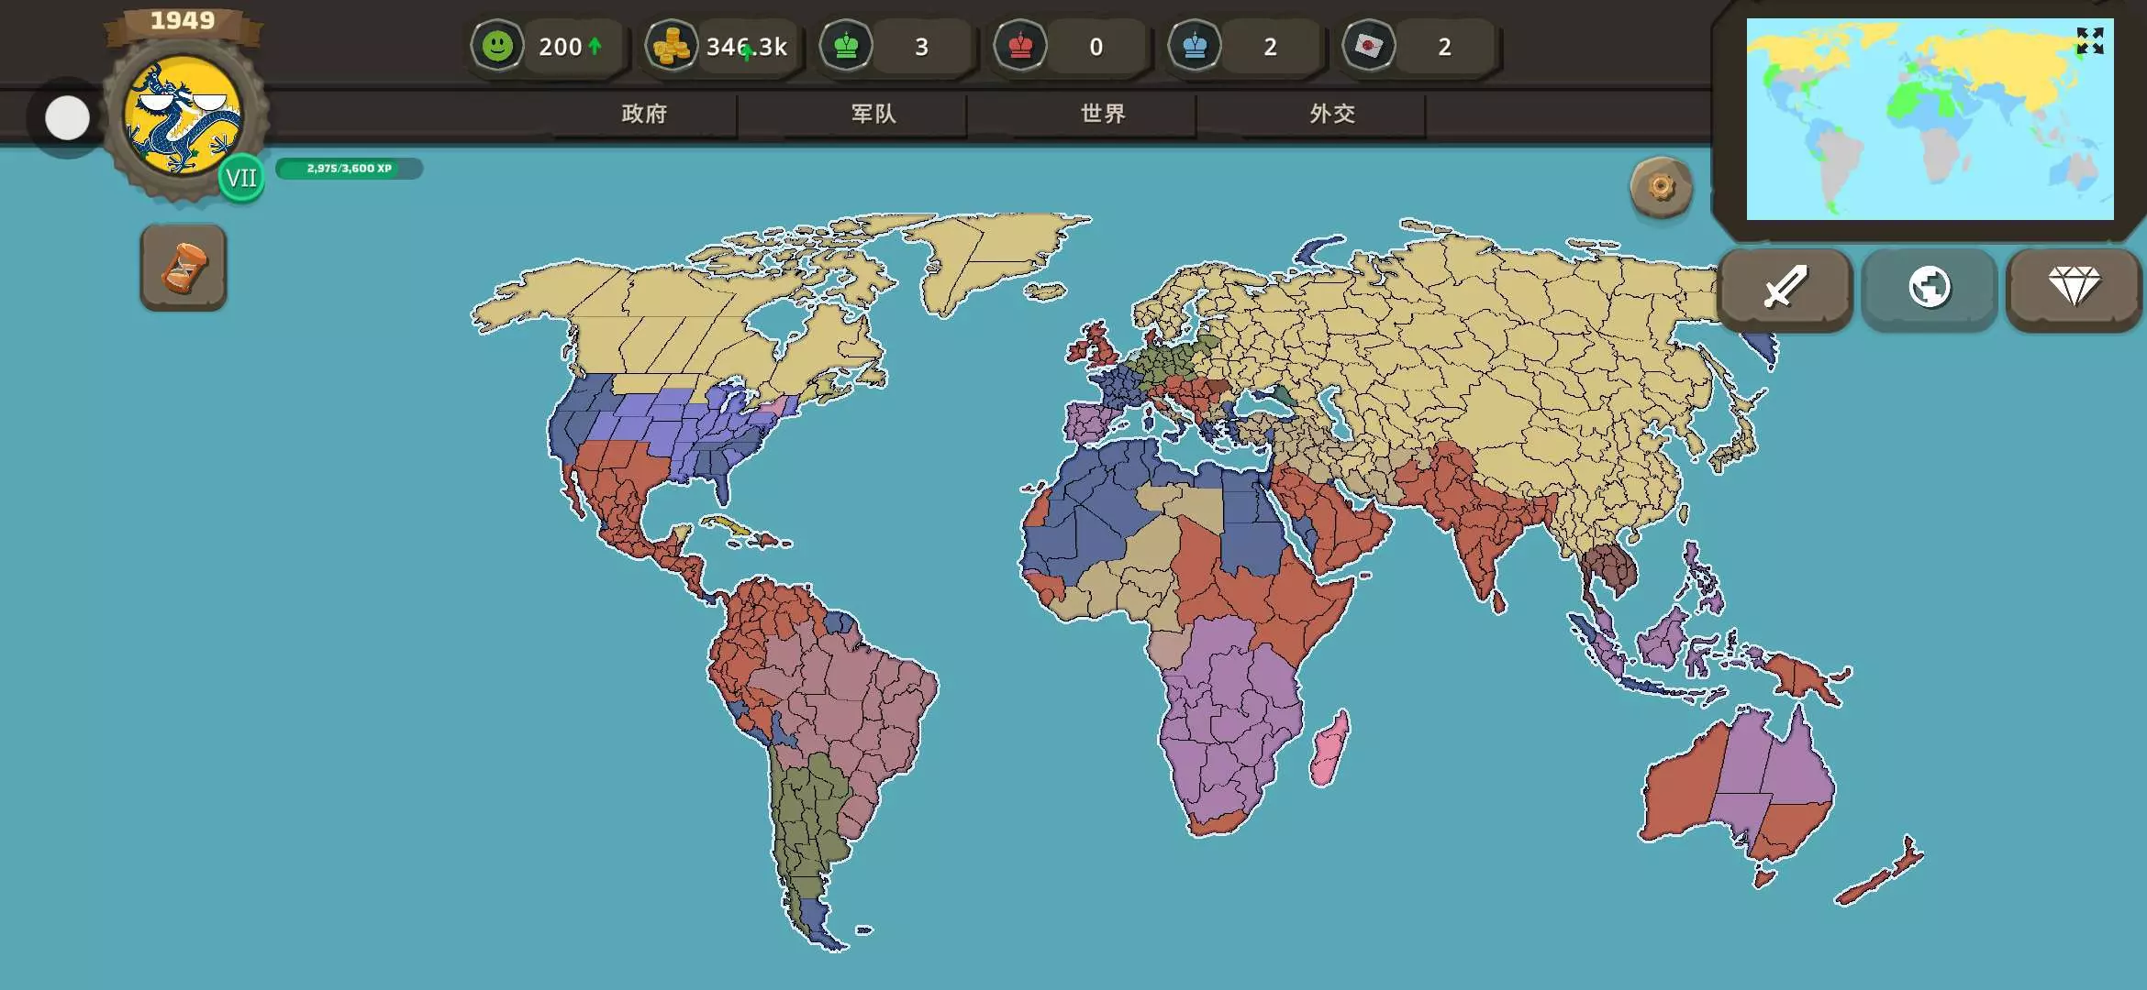2147x990 pixels.
Task: Open the sword war mode button
Action: (x=1785, y=288)
